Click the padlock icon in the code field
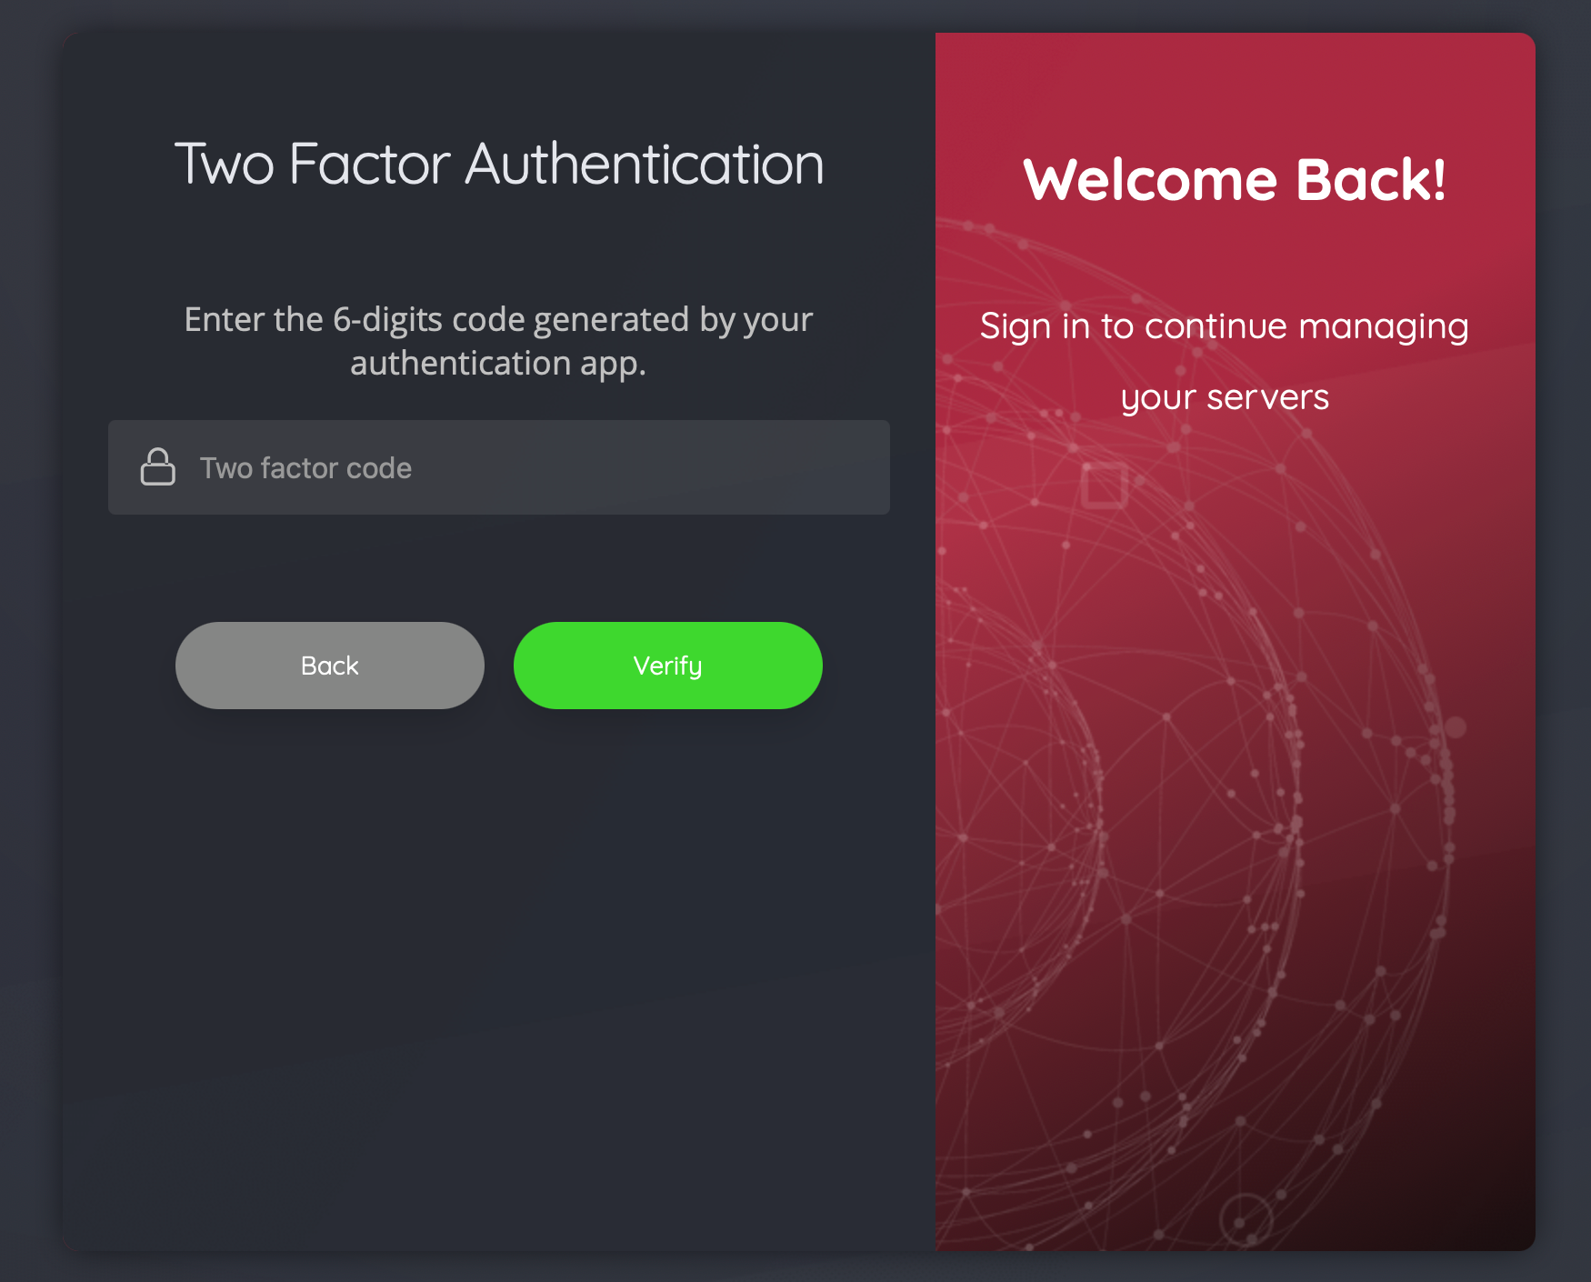Image resolution: width=1591 pixels, height=1282 pixels. 157,467
